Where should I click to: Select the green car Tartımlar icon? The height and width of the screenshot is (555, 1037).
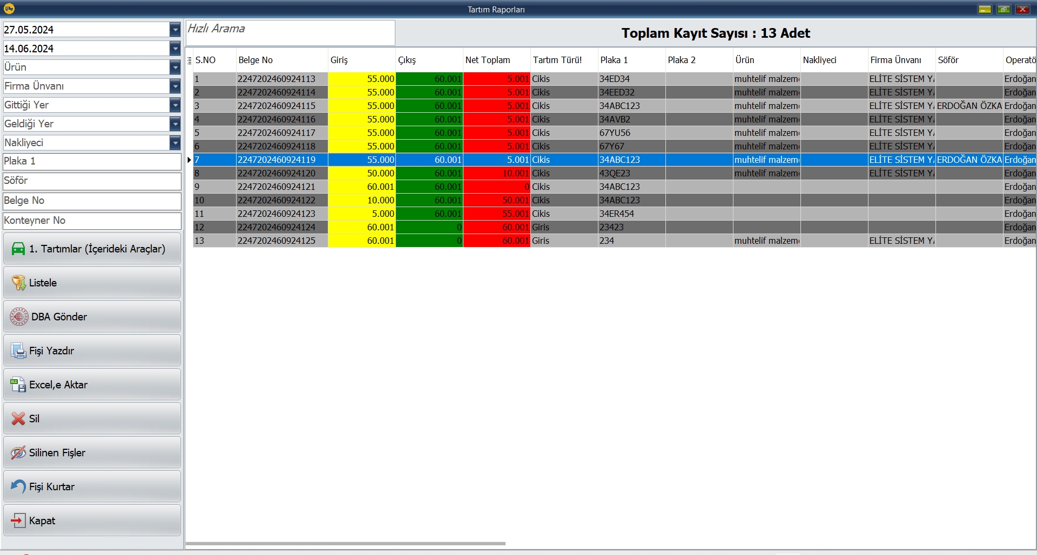coord(18,249)
